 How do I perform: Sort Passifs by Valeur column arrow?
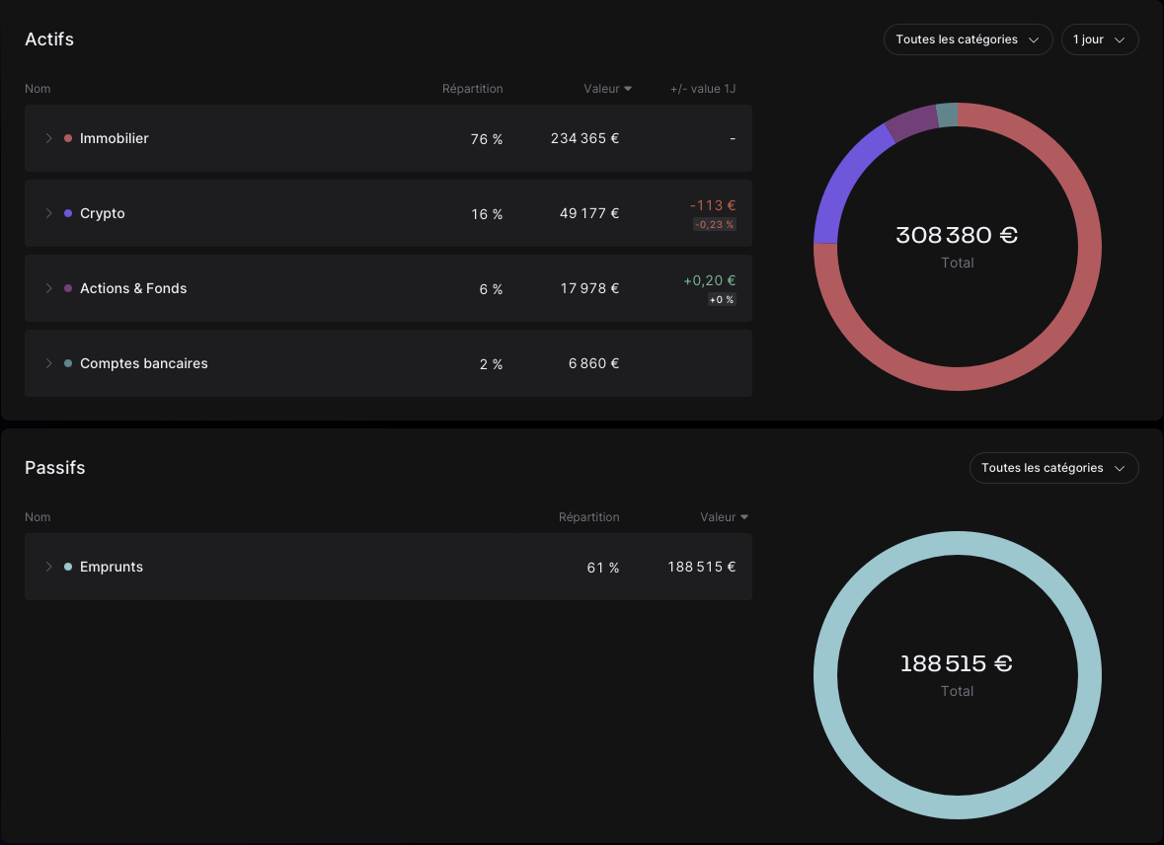pyautogui.click(x=744, y=517)
